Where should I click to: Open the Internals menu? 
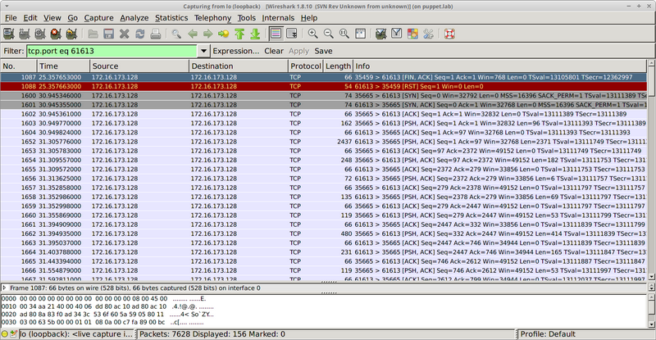278,18
